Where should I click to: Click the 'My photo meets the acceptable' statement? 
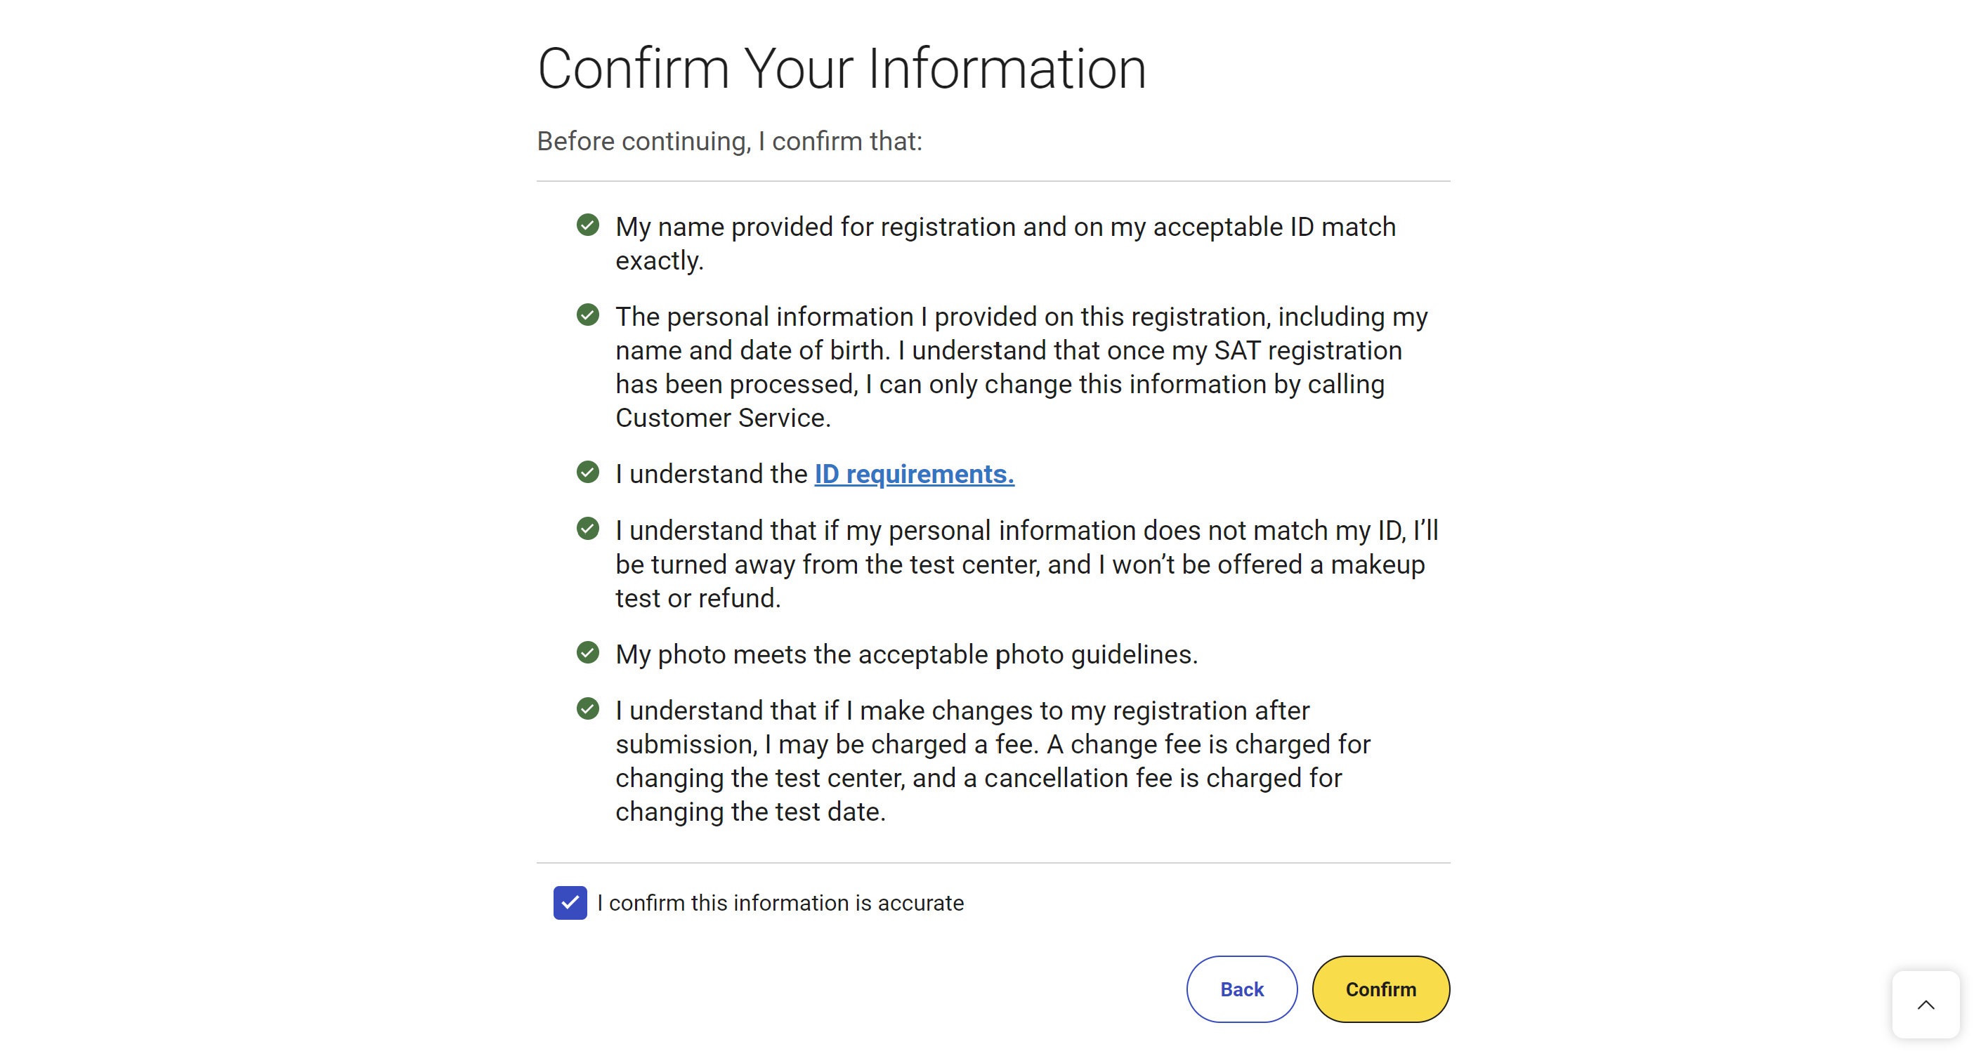click(906, 654)
